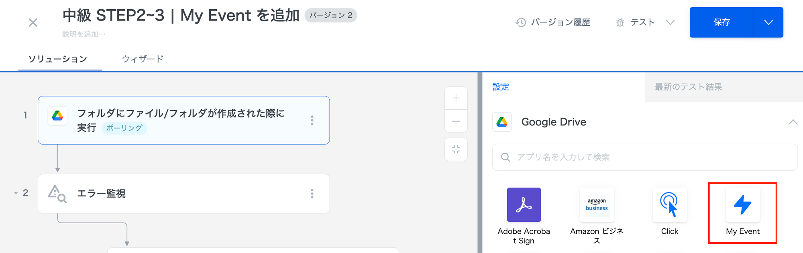Click the app name search field
The width and height of the screenshot is (803, 253).
644,157
